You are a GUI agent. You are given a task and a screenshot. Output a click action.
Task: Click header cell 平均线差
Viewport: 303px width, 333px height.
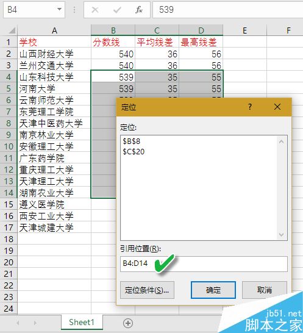[x=157, y=42]
